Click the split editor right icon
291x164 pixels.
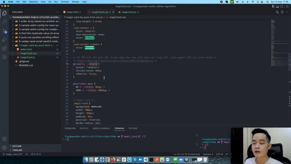282,12
